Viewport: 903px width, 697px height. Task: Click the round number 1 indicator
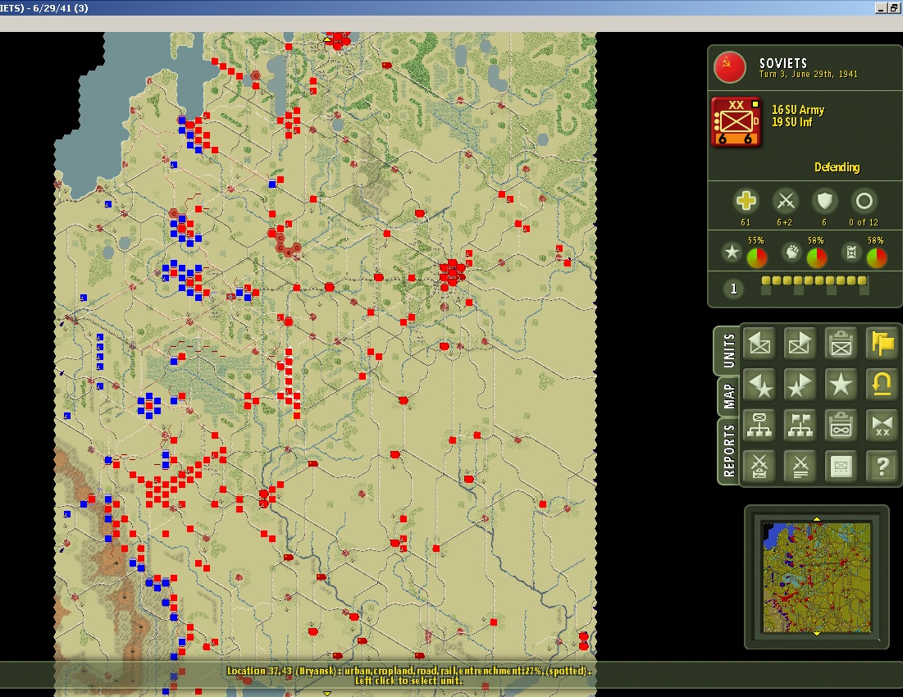[733, 289]
